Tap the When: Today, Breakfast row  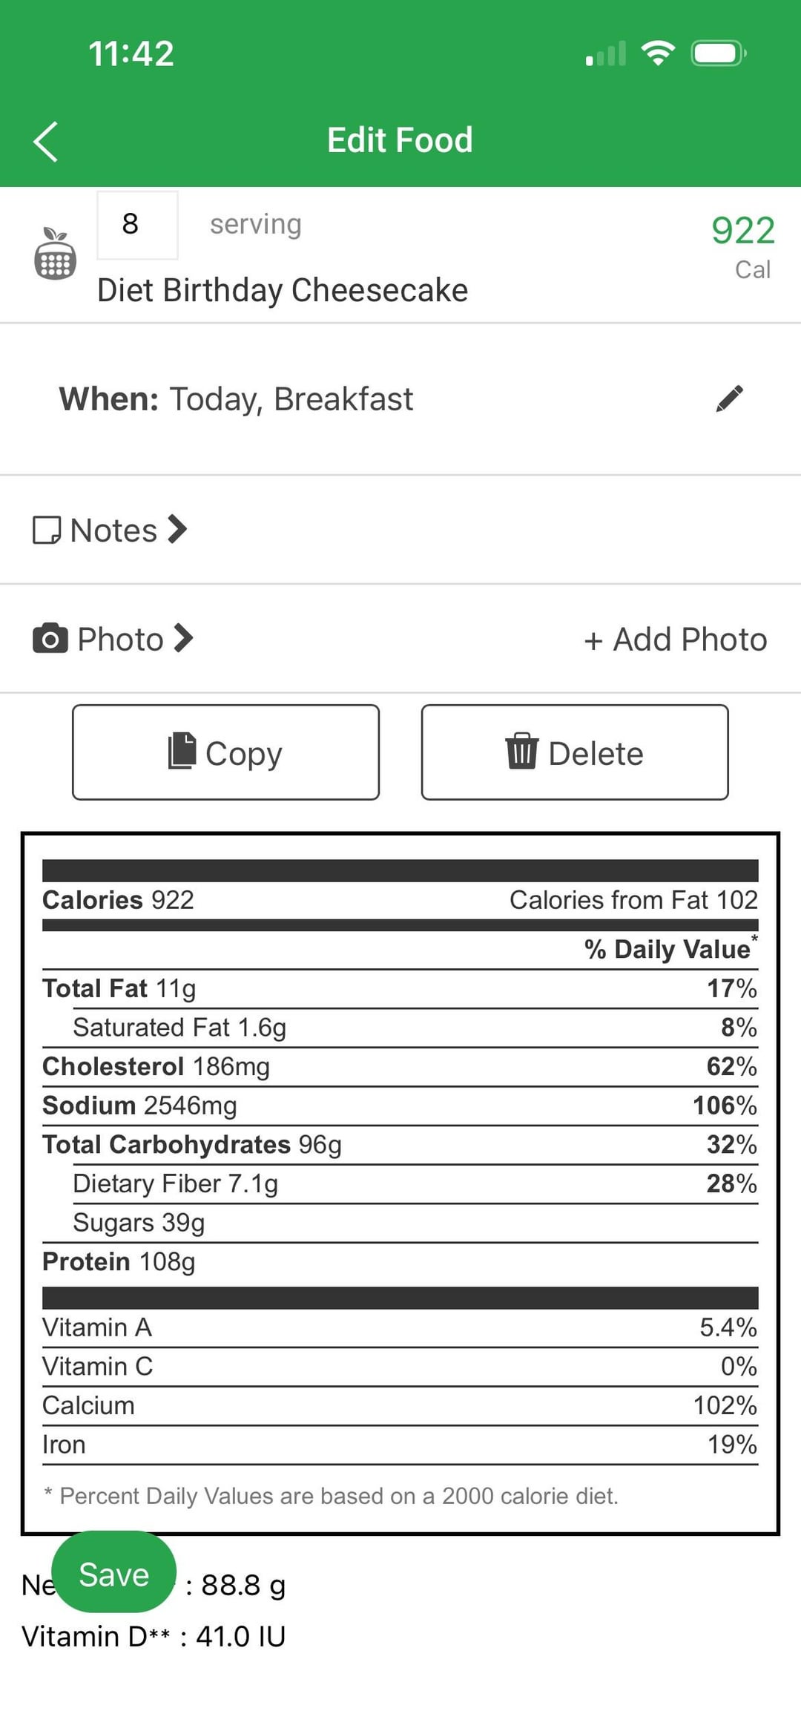tap(236, 399)
